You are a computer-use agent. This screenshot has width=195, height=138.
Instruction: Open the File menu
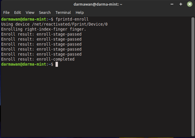pos(6,13)
